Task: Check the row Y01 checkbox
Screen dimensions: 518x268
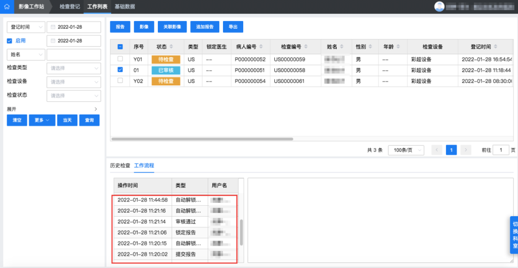Action: click(120, 59)
